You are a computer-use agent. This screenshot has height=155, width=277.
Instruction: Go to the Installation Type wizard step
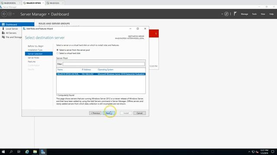pos(35,50)
